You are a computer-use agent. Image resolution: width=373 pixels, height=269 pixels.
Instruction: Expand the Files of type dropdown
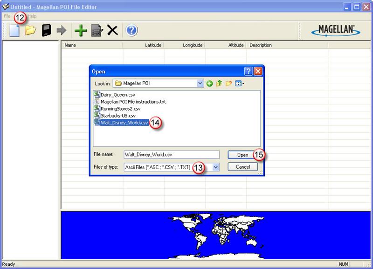[x=216, y=167]
